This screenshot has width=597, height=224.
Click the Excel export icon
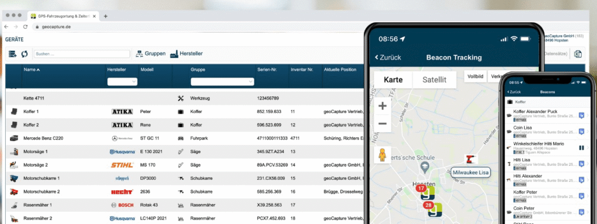tap(578, 54)
